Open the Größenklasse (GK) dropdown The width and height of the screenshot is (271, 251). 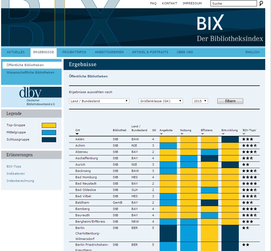coord(161,101)
